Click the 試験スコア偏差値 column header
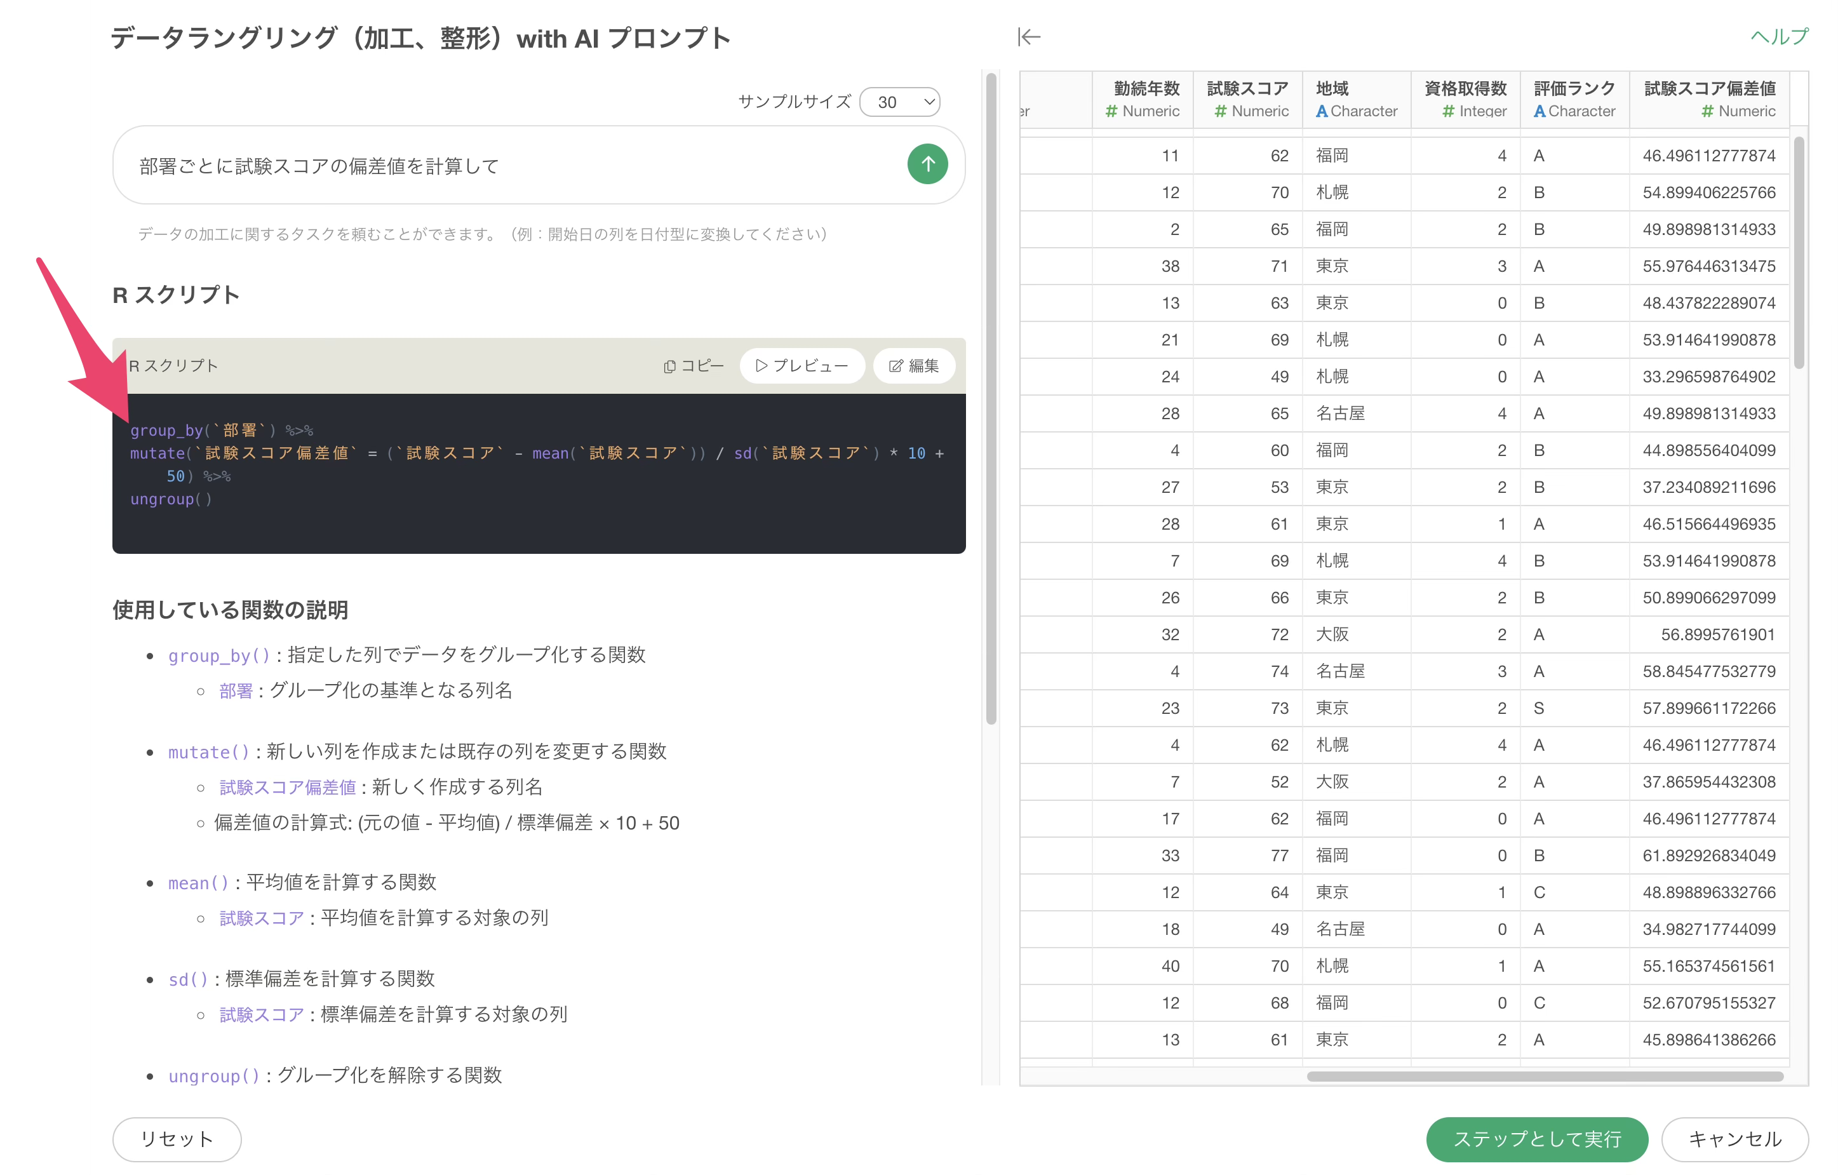This screenshot has height=1175, width=1838. pyautogui.click(x=1709, y=88)
